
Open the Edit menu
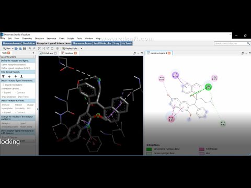9,38
